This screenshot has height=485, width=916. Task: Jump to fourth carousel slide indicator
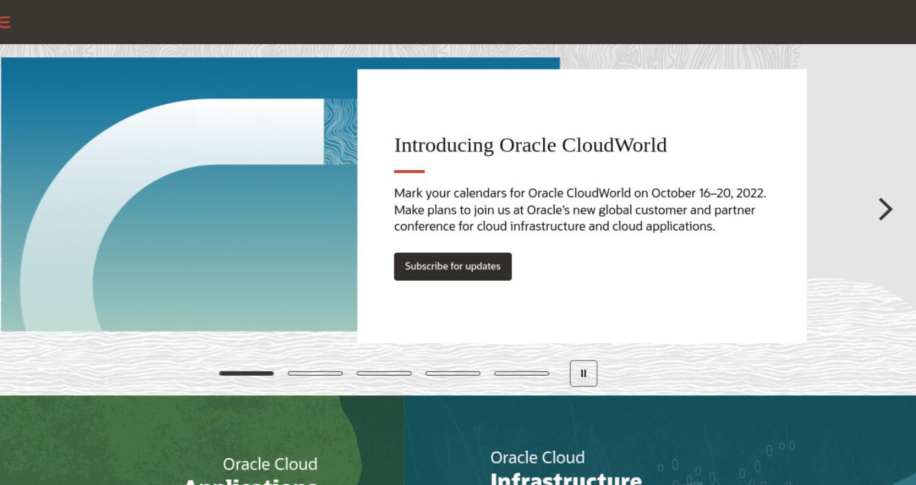[453, 373]
